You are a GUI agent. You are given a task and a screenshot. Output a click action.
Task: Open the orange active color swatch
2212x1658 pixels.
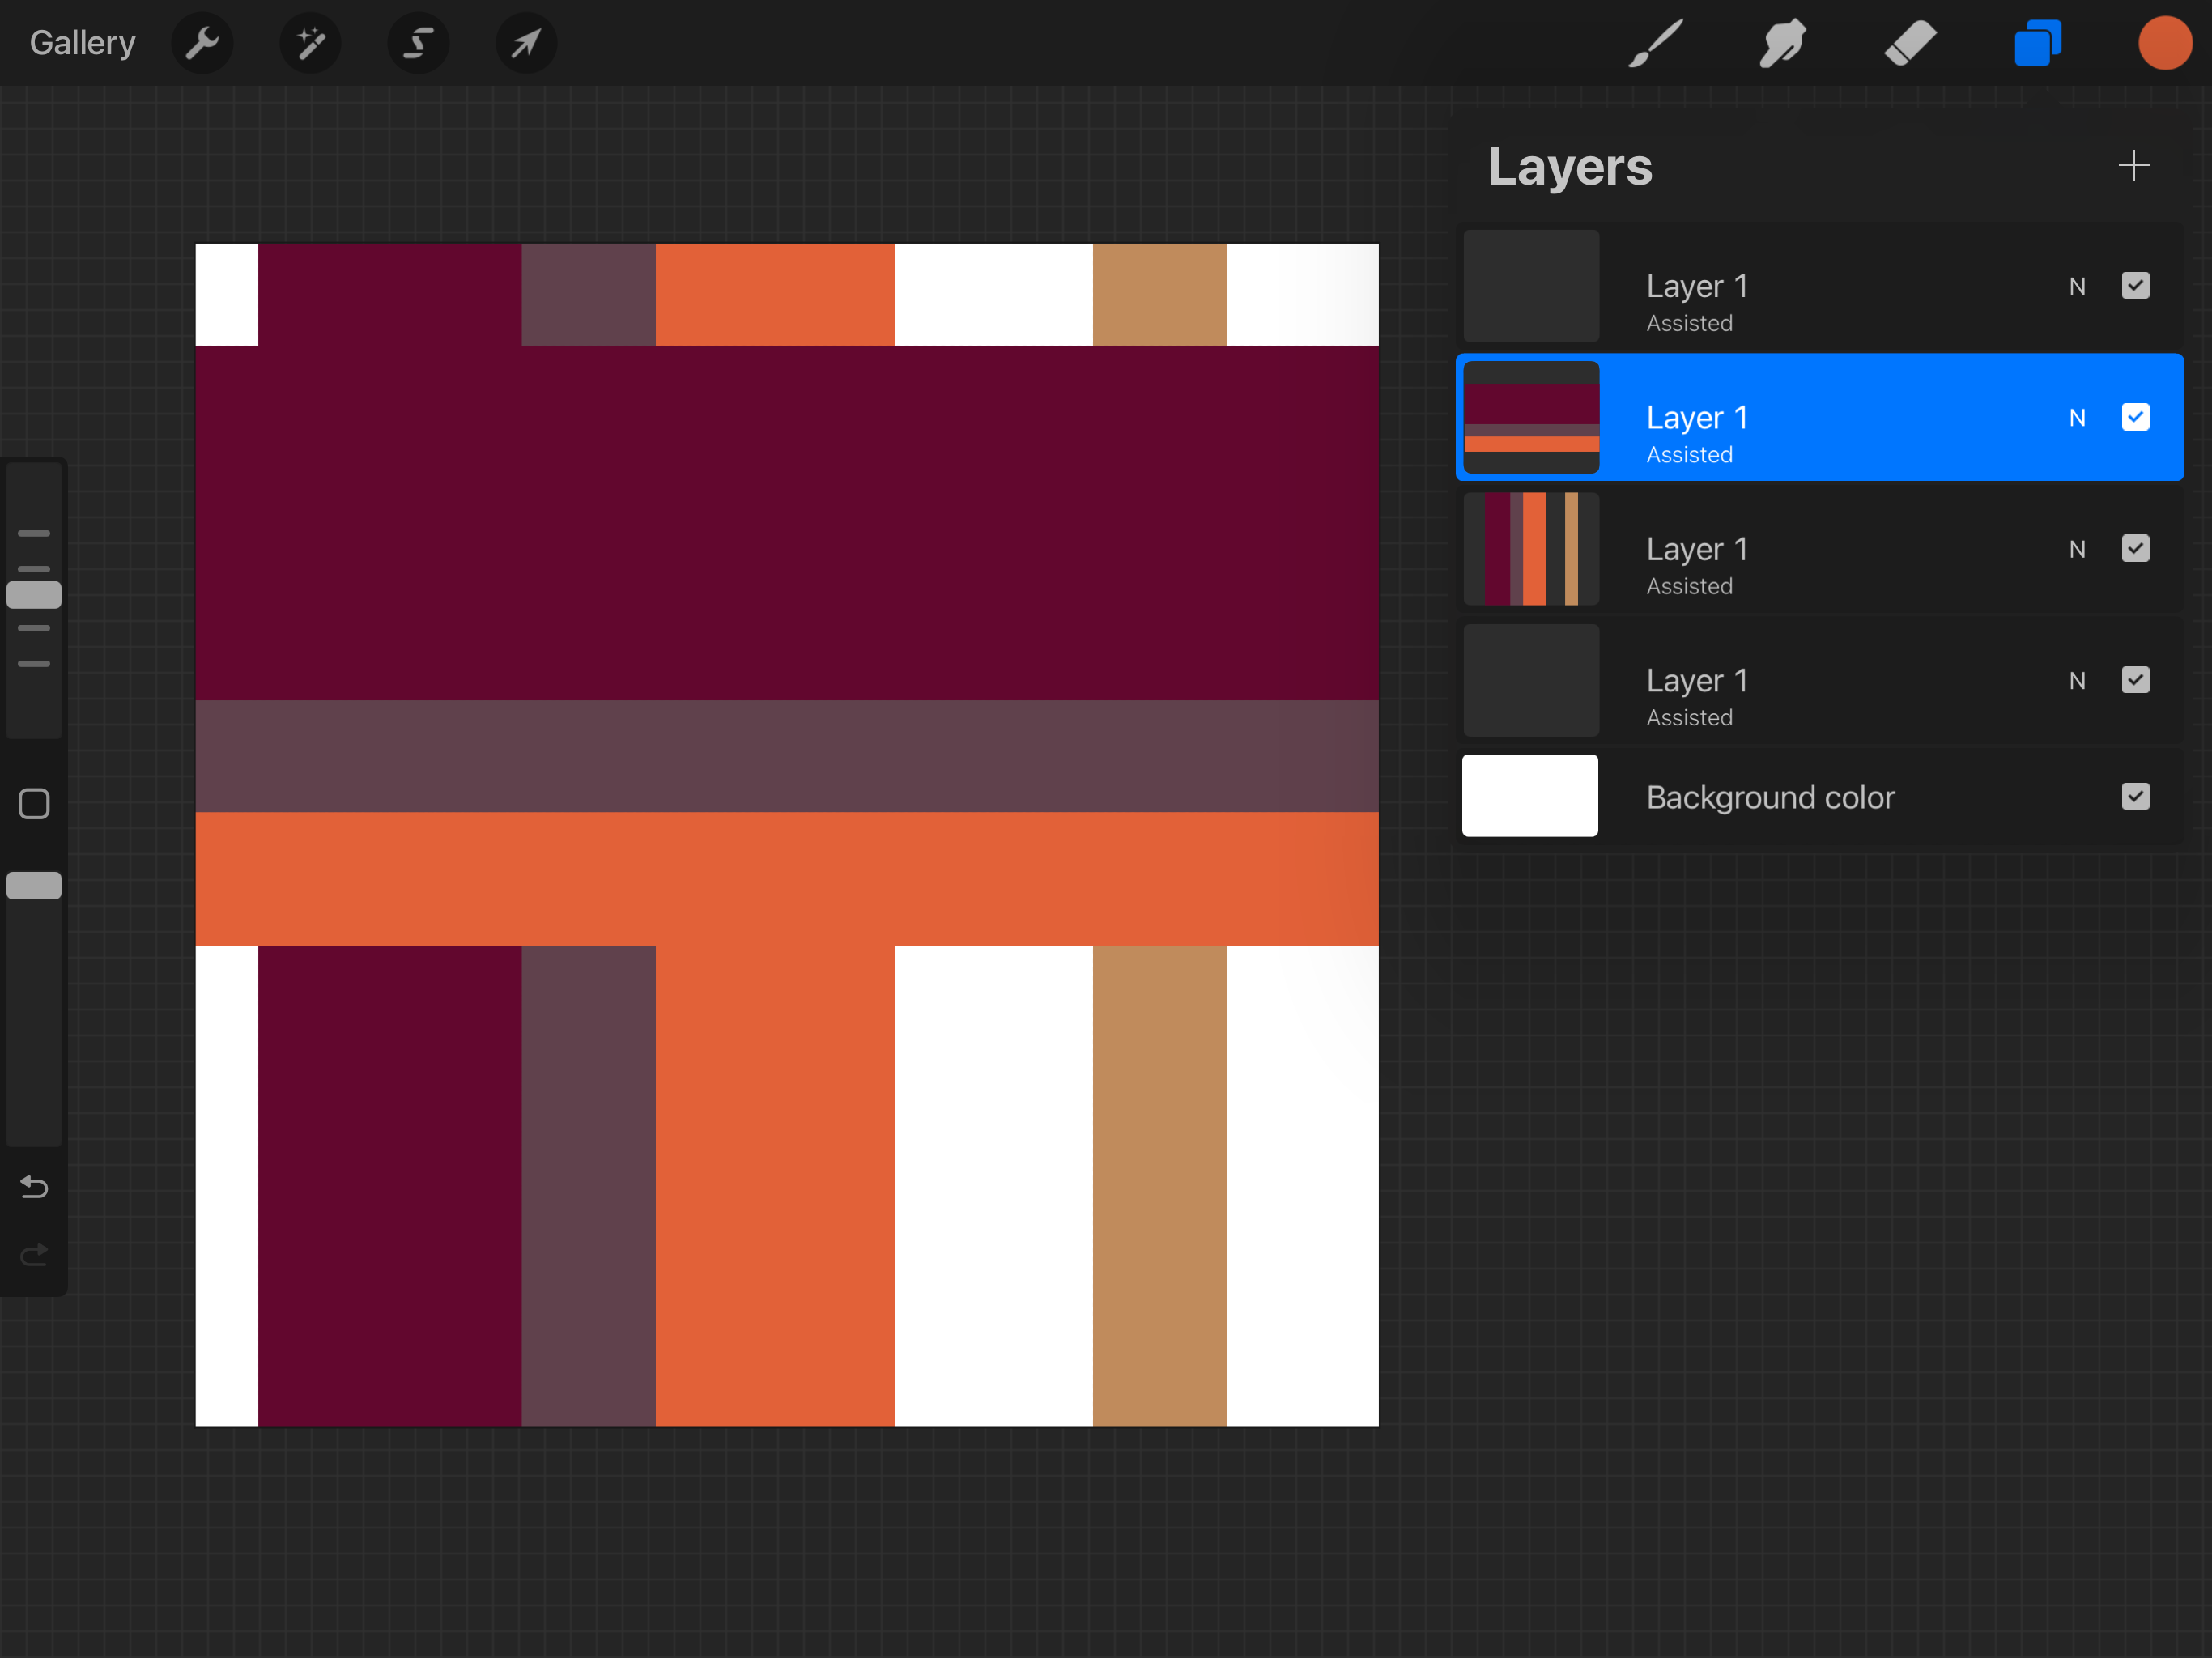pyautogui.click(x=2164, y=43)
